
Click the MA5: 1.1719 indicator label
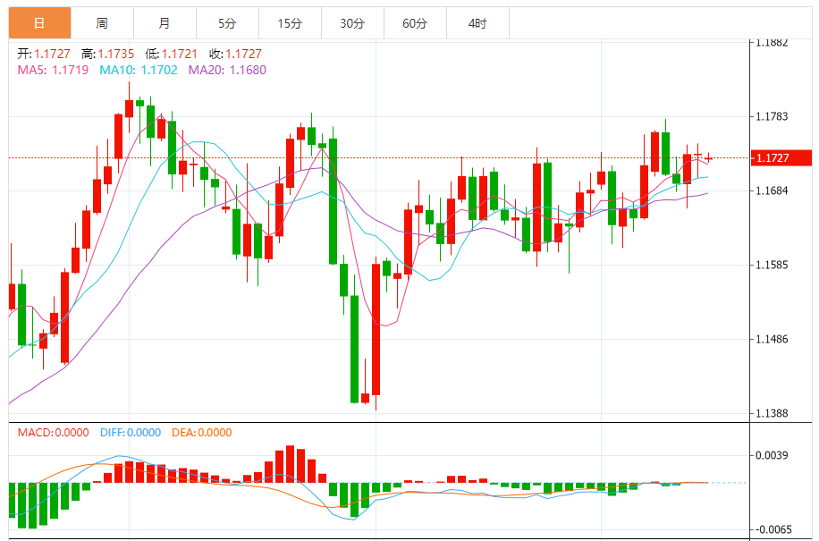coord(53,70)
